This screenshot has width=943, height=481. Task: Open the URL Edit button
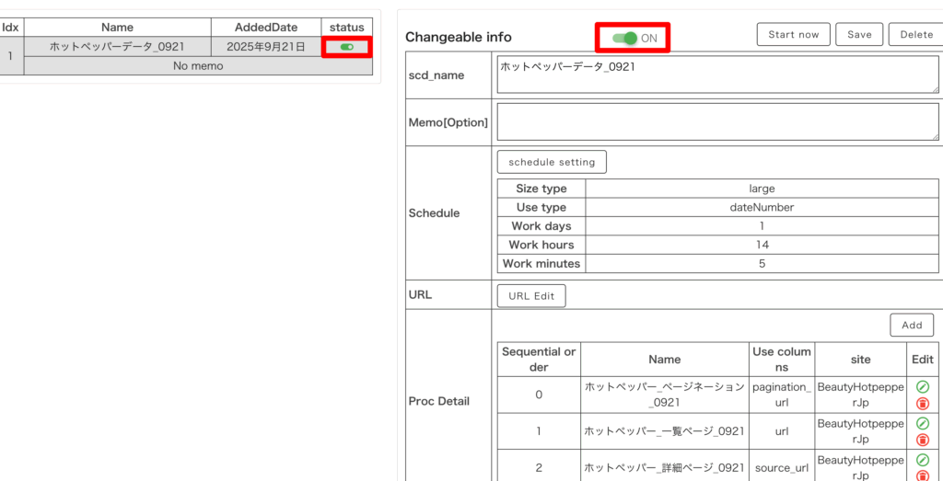coord(531,296)
